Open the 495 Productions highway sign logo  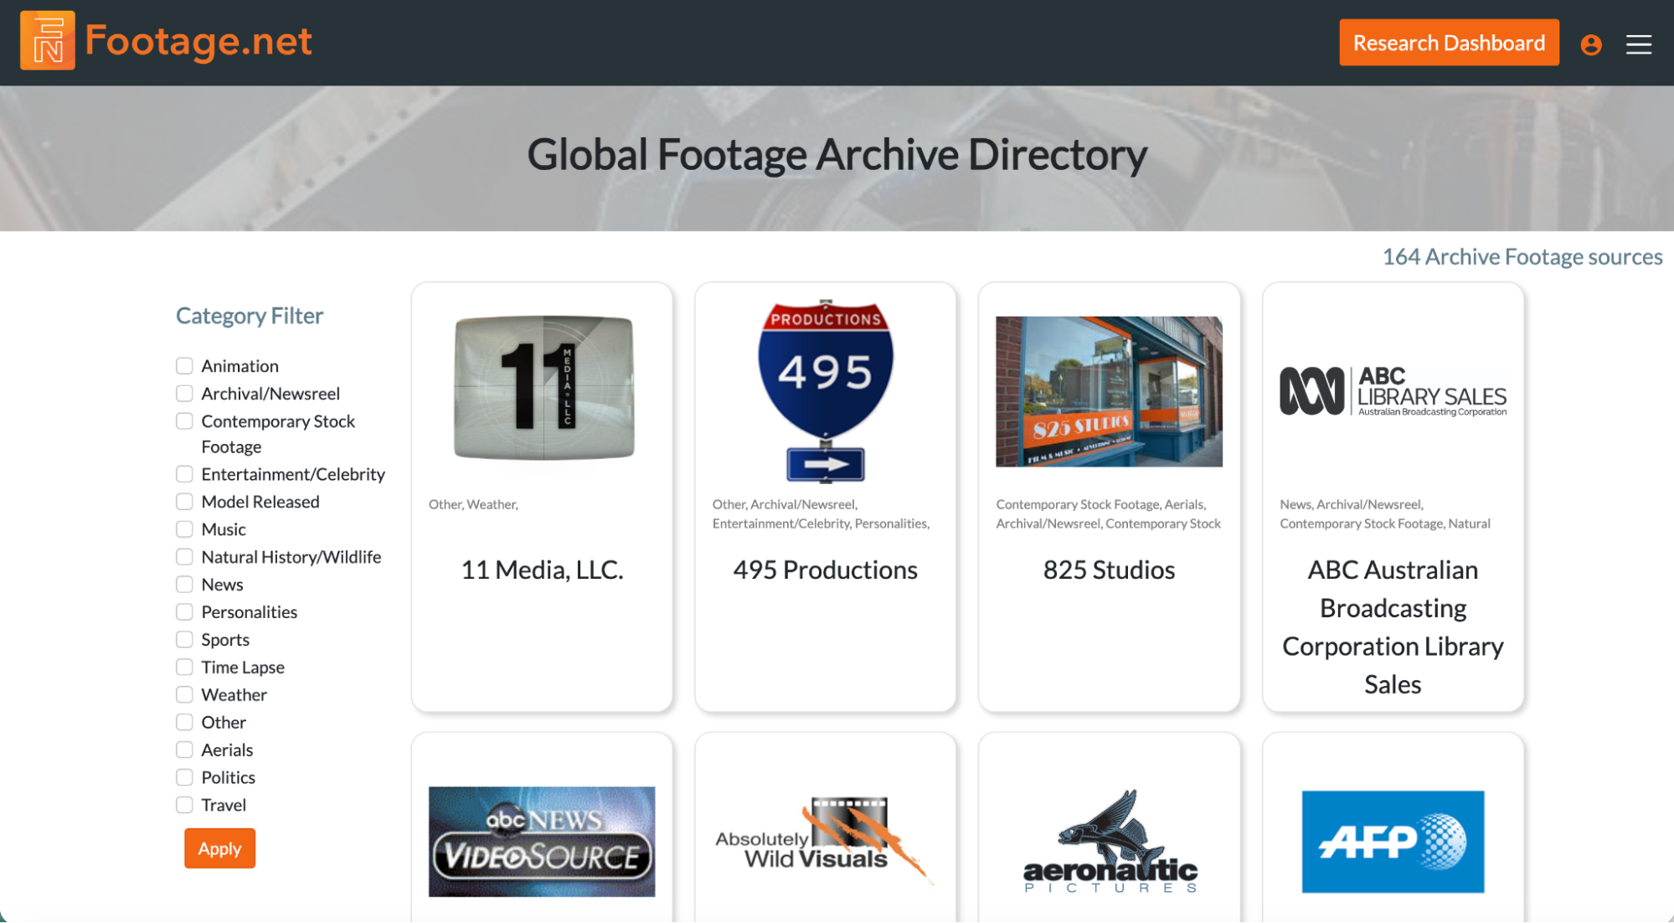pyautogui.click(x=826, y=391)
